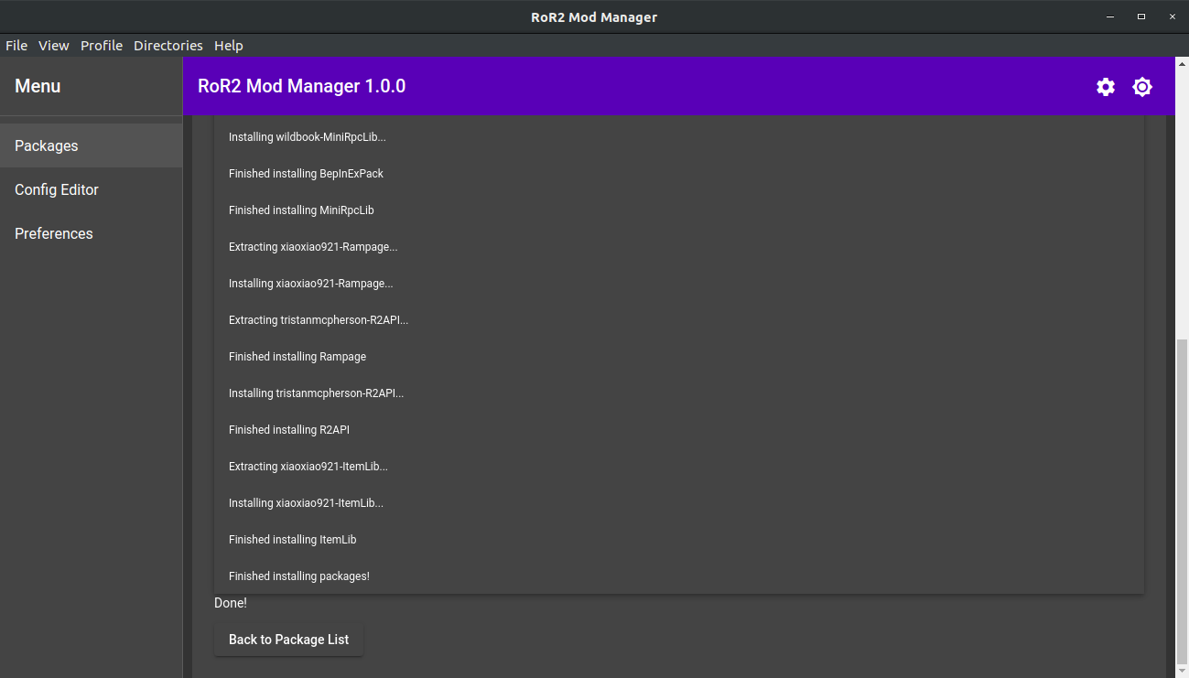1189x678 pixels.
Task: Select Packages in the sidebar
Action: 47,145
